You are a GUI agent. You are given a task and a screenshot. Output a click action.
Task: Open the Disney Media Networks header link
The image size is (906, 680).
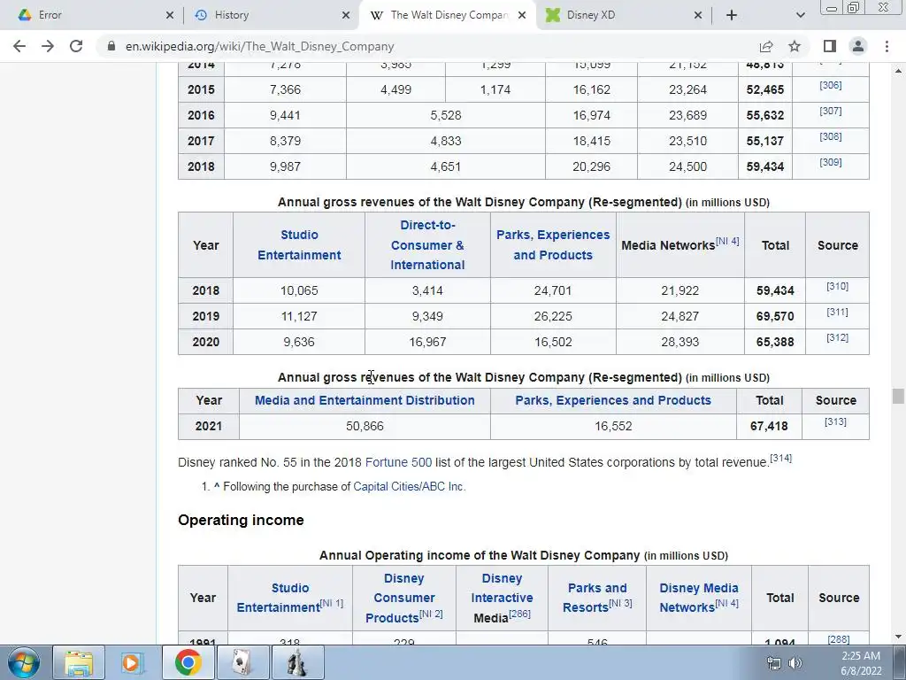click(699, 598)
